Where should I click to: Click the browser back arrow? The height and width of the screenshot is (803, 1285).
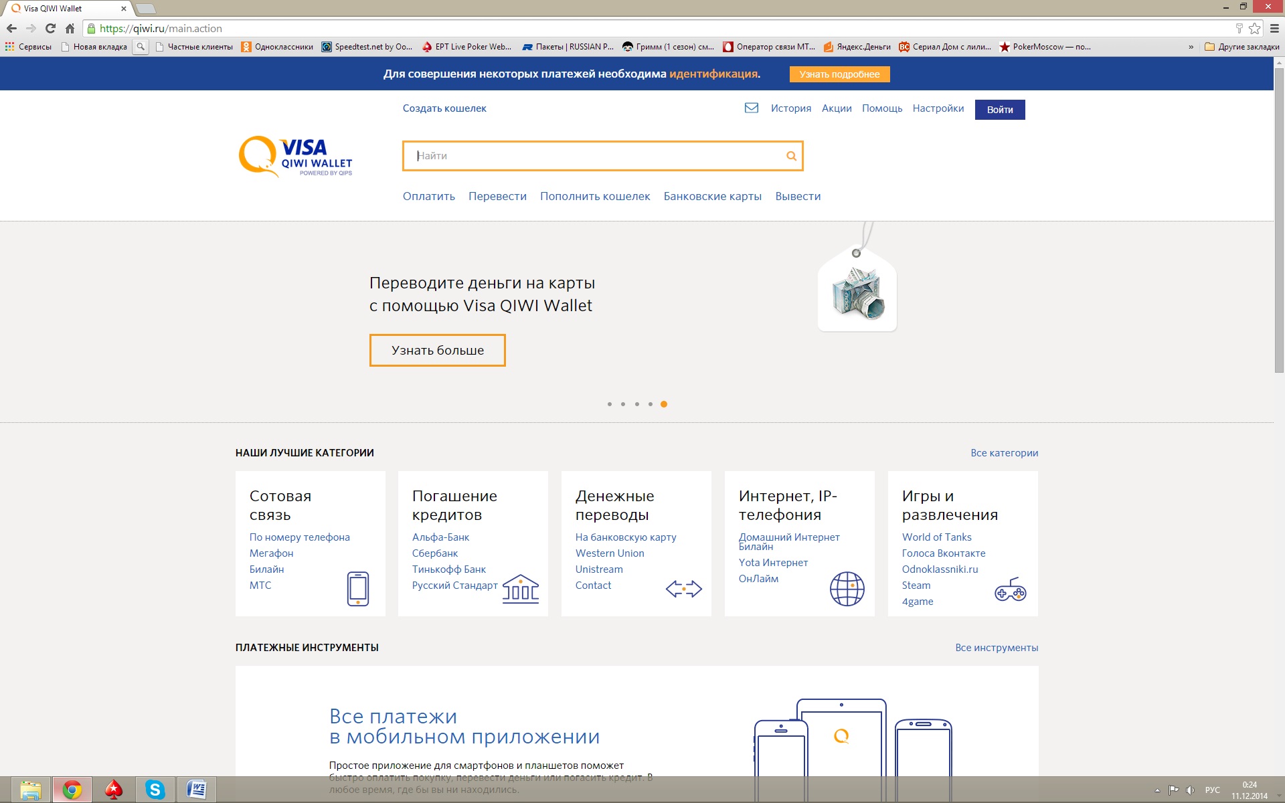tap(11, 28)
